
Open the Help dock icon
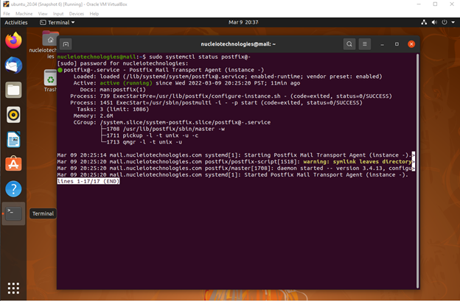(13, 189)
